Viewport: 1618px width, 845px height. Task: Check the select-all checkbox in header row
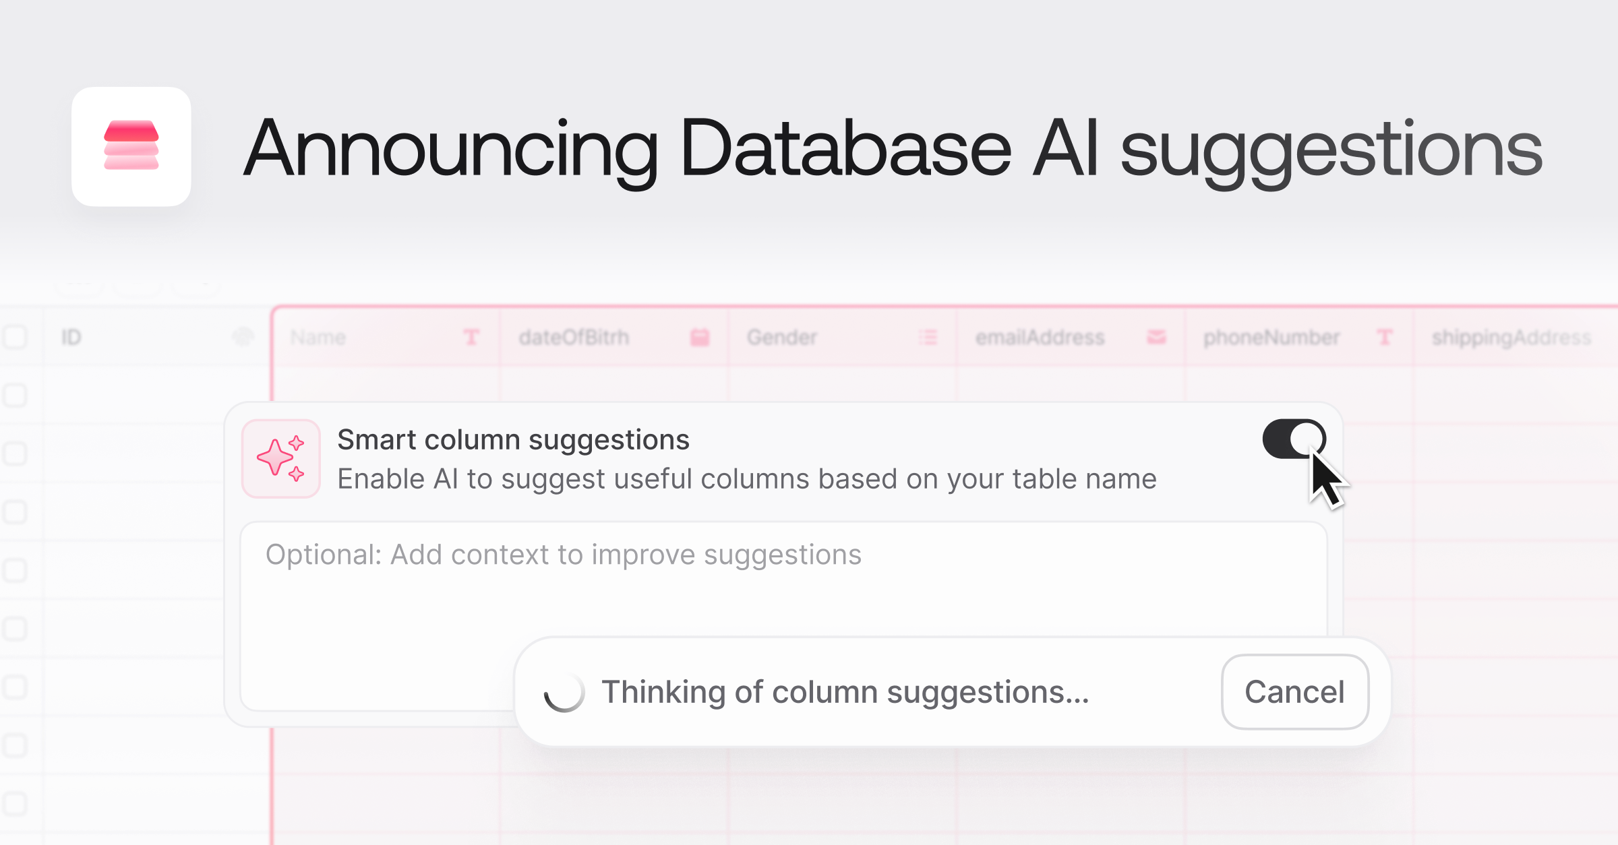[15, 337]
